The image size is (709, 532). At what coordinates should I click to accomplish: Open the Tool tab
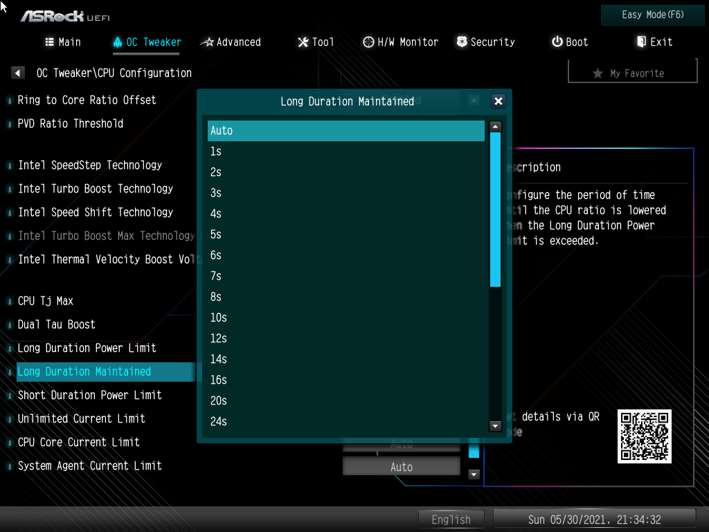click(316, 42)
